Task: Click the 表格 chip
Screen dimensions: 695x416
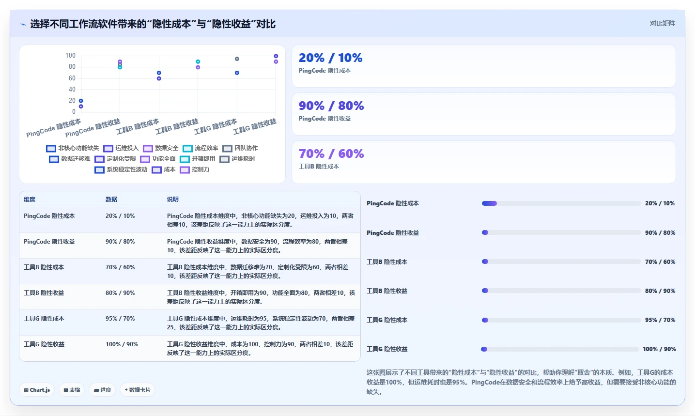Action: [x=72, y=390]
